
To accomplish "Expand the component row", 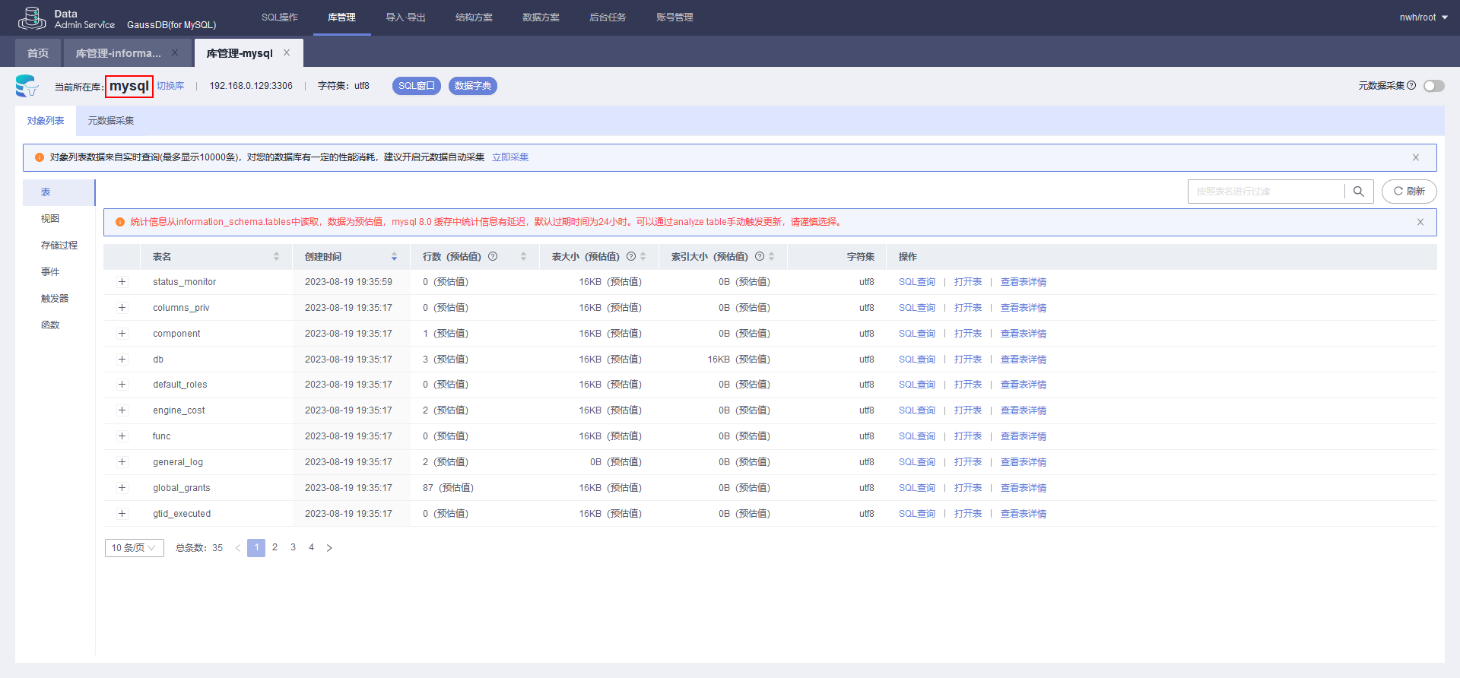I will tap(122, 334).
